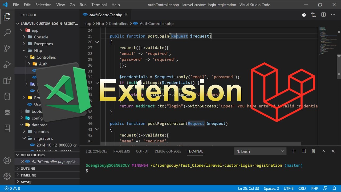Open the Run and Debug view
The height and width of the screenshot is (192, 341).
click(x=7, y=64)
